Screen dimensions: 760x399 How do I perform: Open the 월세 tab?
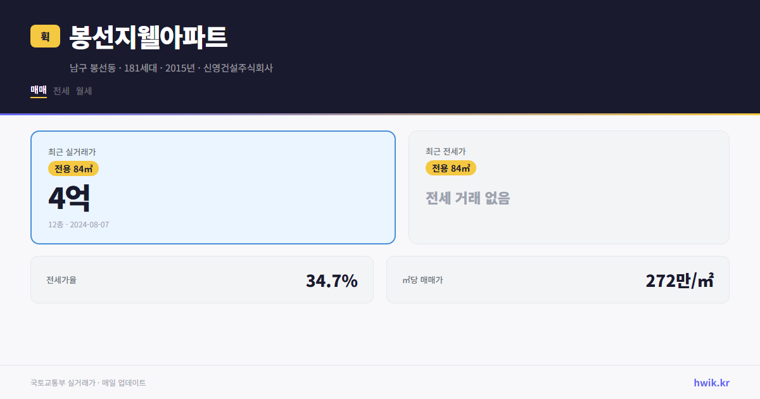click(83, 91)
